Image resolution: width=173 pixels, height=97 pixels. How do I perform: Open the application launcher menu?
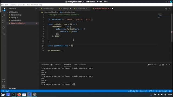pyautogui.click(x=3, y=95)
